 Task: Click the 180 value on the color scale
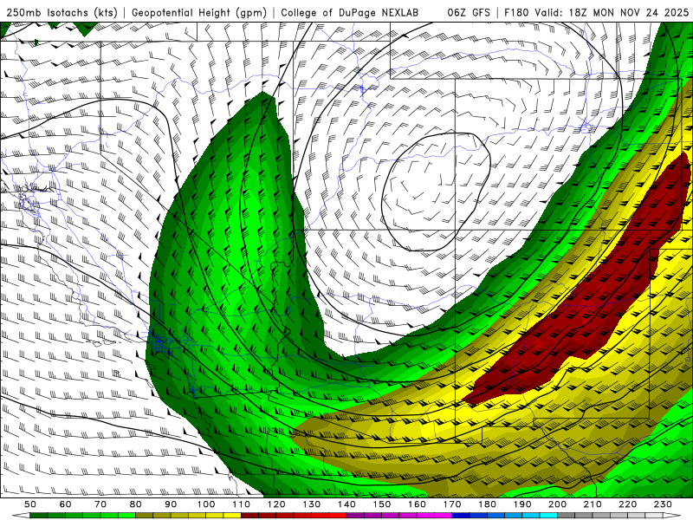tap(487, 504)
